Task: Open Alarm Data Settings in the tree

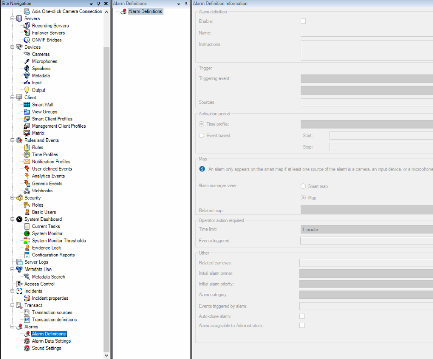Action: tap(51, 341)
